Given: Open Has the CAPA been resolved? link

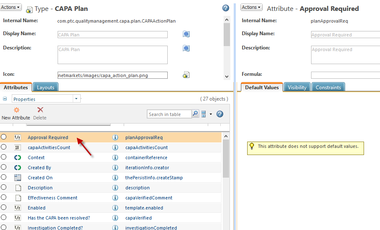Looking at the screenshot, I should [x=59, y=218].
